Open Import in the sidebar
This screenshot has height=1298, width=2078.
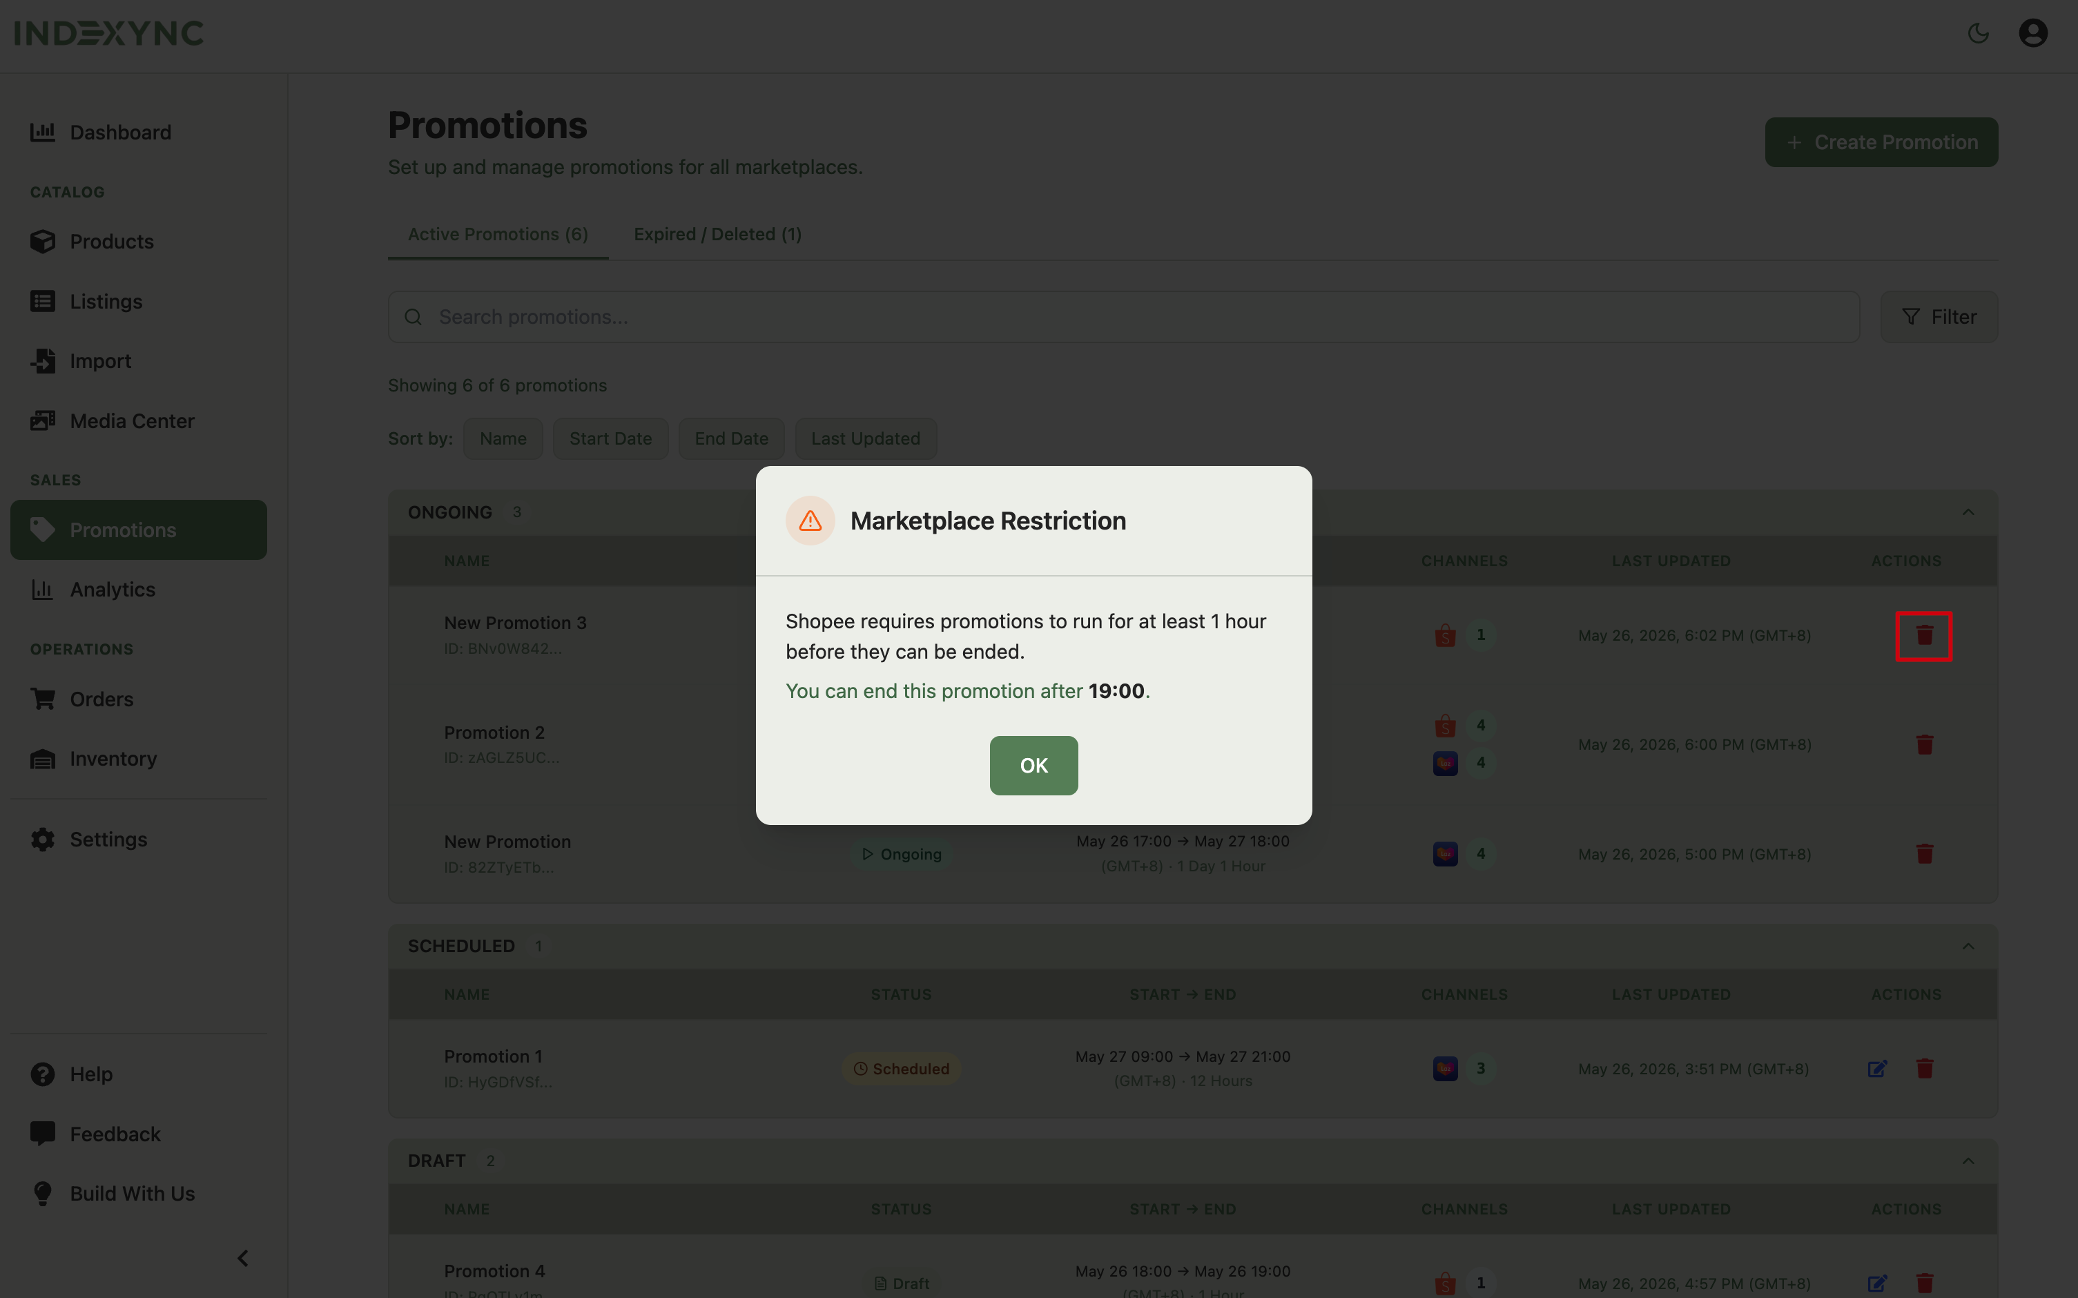pyautogui.click(x=138, y=360)
